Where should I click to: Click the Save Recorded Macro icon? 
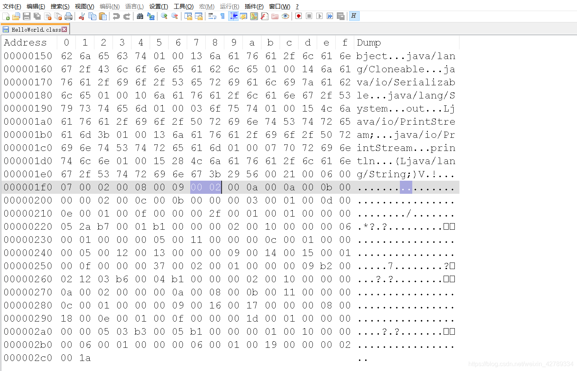pyautogui.click(x=341, y=16)
